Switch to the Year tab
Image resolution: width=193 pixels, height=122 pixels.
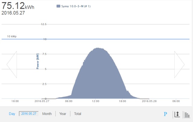pos(63,114)
